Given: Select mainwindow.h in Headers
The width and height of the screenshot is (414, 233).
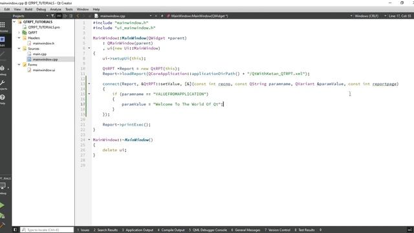Looking at the screenshot, I should click(x=43, y=43).
